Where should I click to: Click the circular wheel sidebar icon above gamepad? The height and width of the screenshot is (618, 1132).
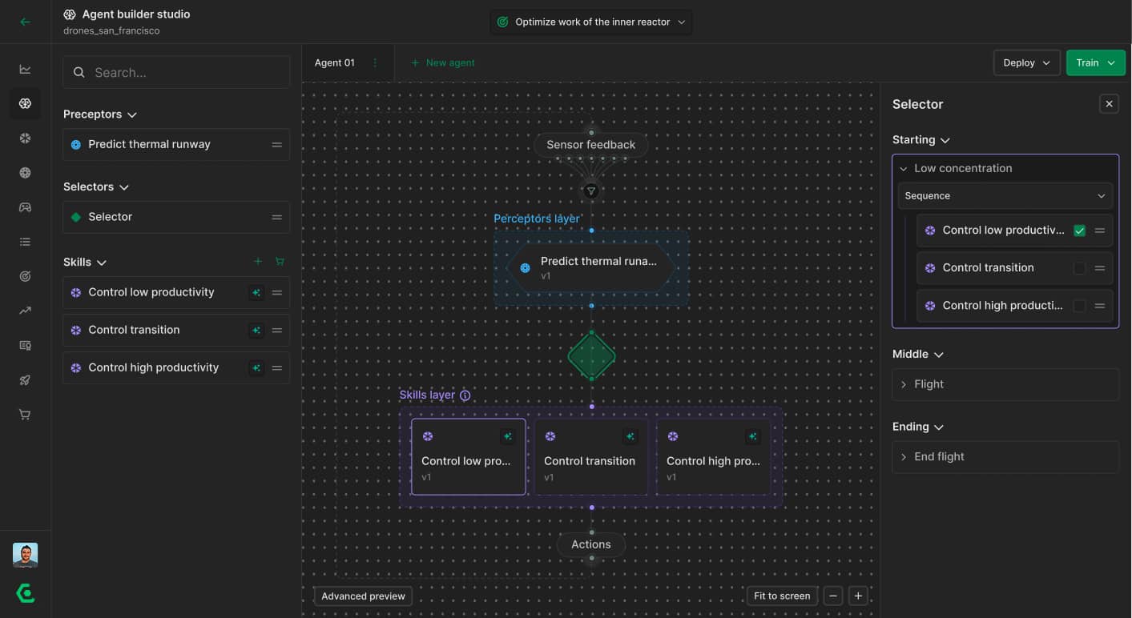(25, 173)
